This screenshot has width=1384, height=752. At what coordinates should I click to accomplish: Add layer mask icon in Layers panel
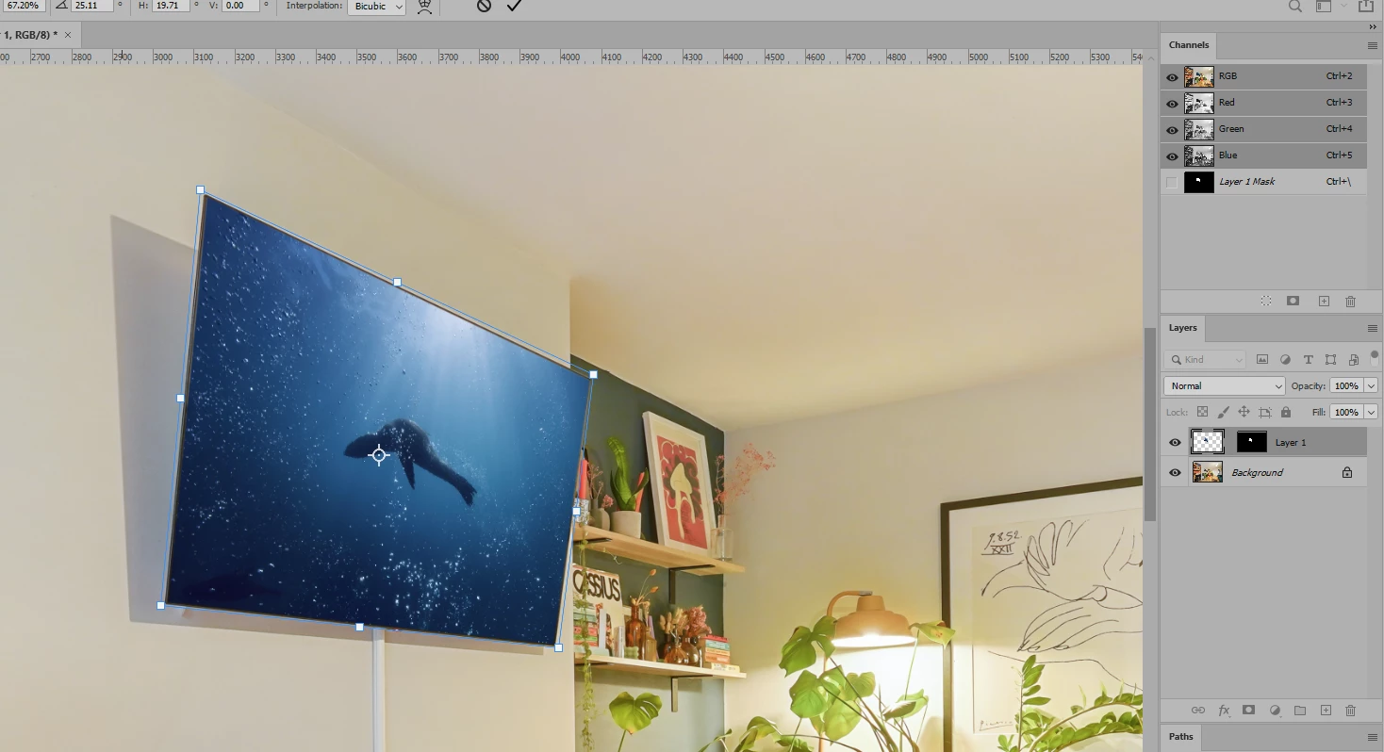tap(1249, 710)
